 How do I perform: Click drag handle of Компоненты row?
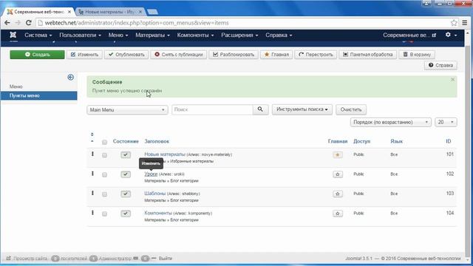[92, 213]
